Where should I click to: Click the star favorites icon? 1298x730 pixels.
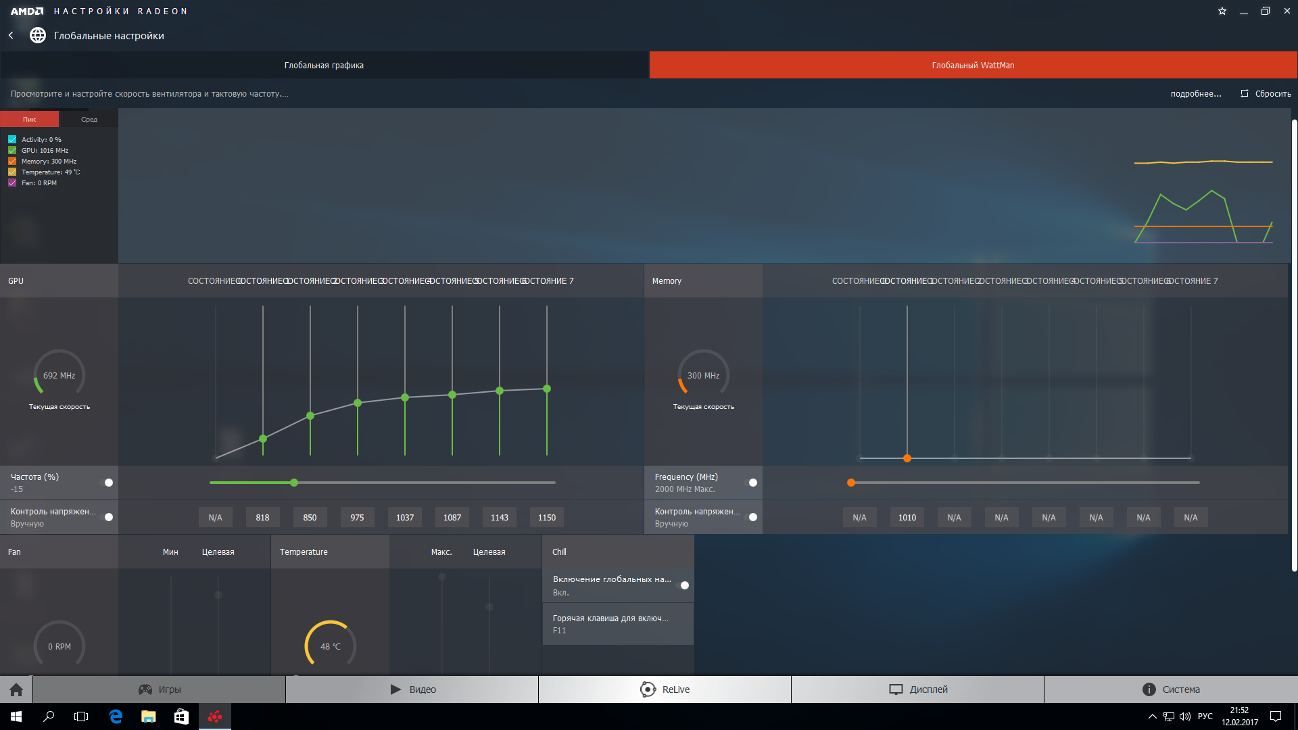[x=1222, y=11]
